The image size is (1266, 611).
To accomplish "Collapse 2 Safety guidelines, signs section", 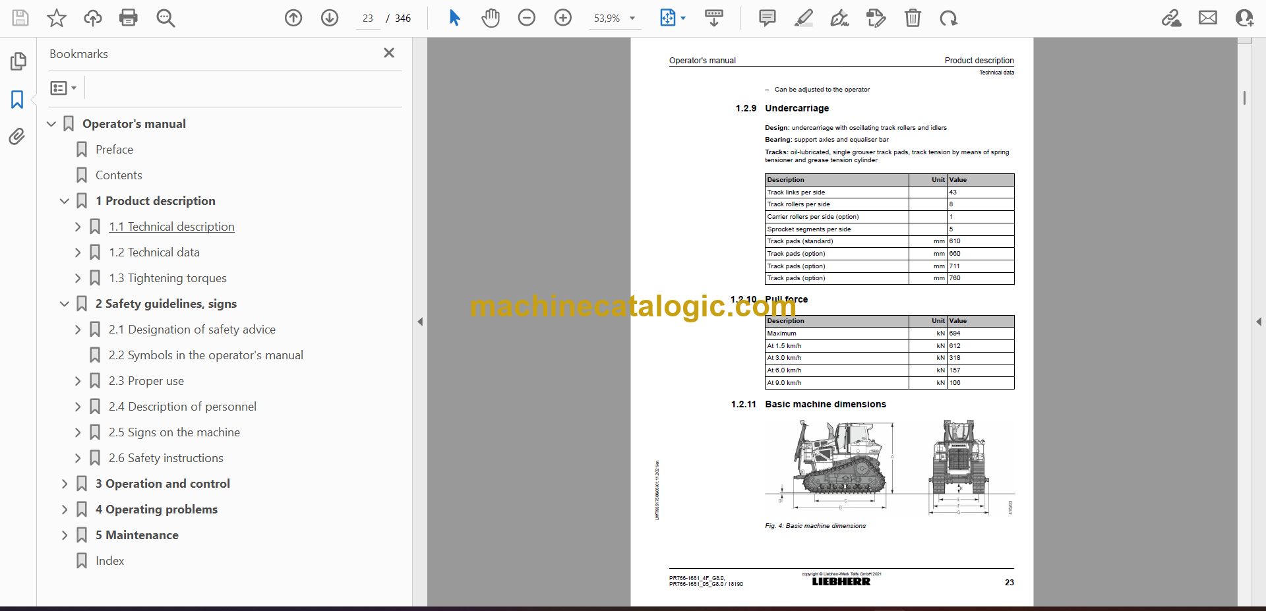I will tap(65, 304).
